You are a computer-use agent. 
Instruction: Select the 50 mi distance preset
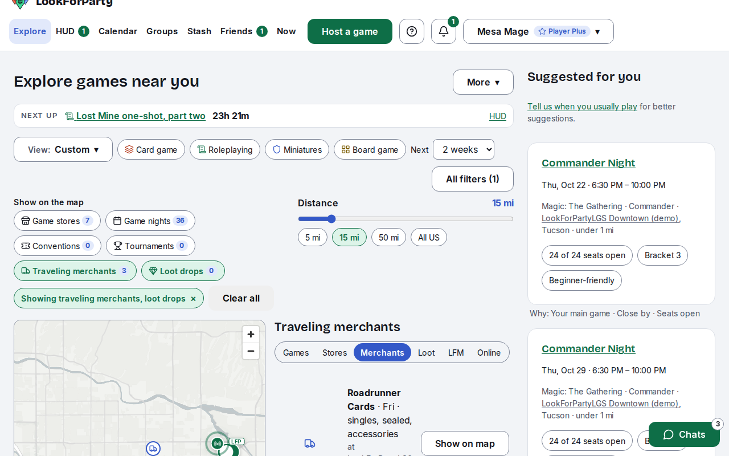(x=388, y=237)
